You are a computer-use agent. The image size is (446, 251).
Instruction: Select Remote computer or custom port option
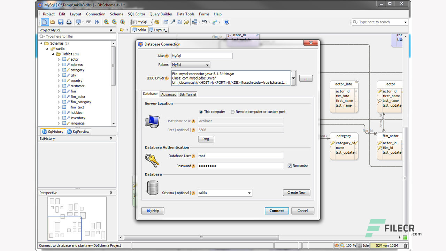tap(232, 112)
